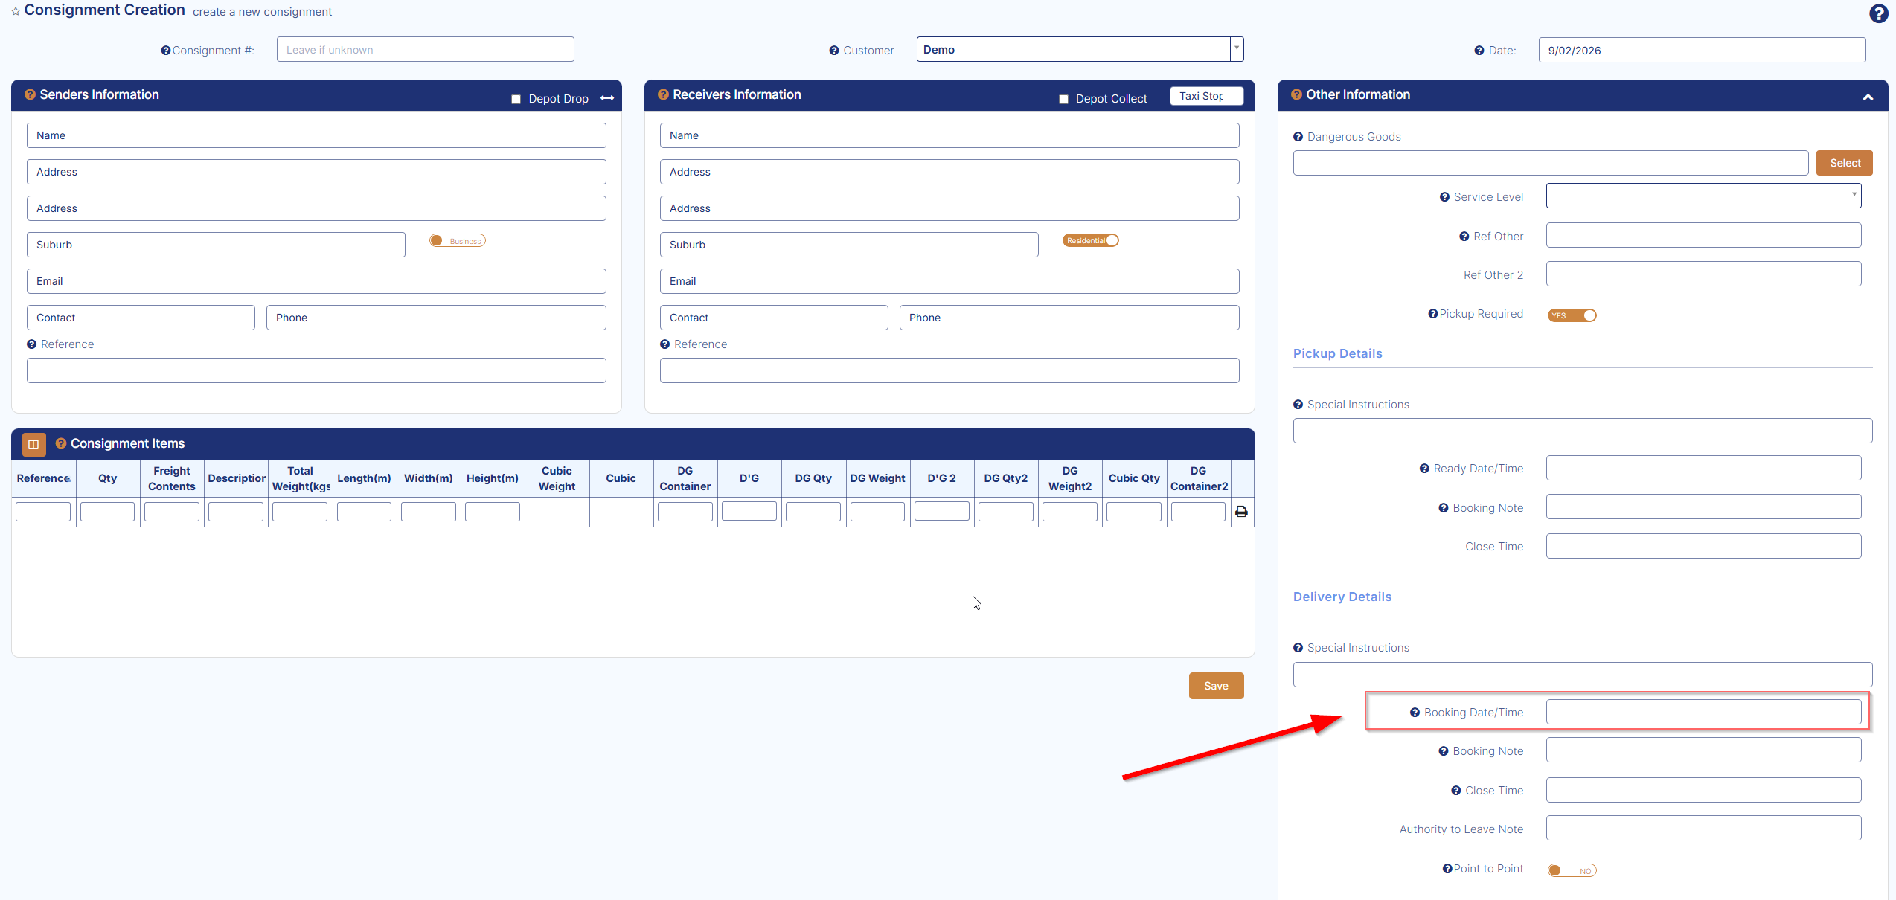Click the favorite star beside Consignment Creation

point(16,12)
